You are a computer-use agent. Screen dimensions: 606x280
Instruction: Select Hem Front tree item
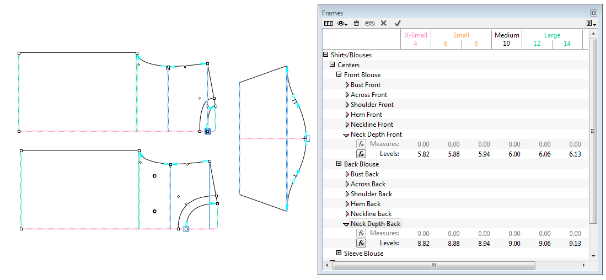pyautogui.click(x=366, y=115)
